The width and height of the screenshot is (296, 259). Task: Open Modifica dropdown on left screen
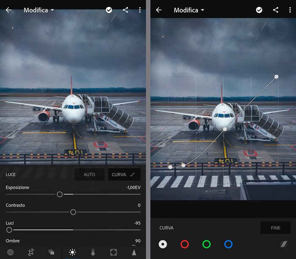click(39, 10)
